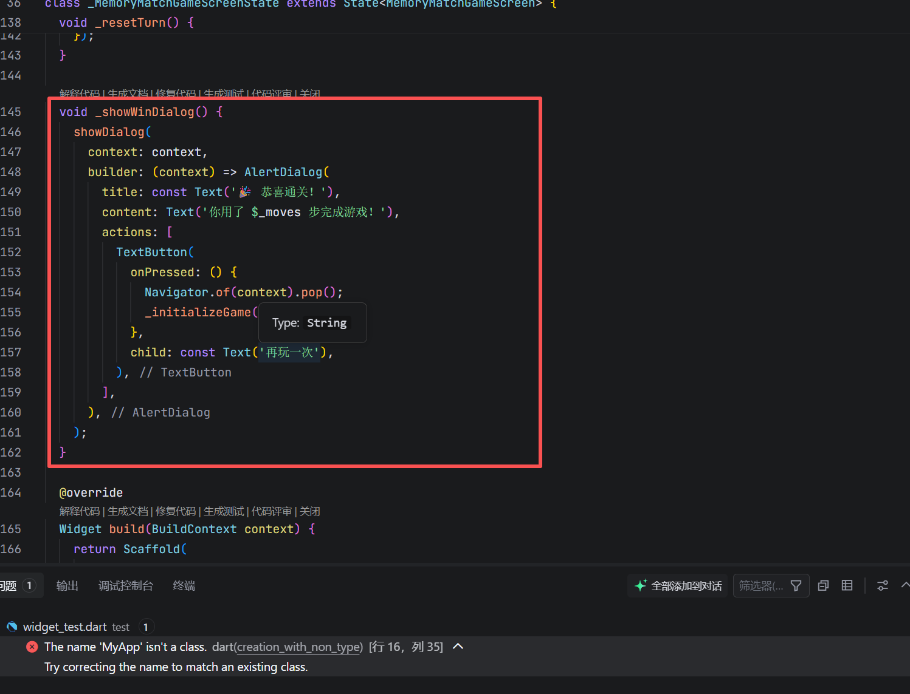Click the "test" folder label beside widget_test.dart
The width and height of the screenshot is (910, 694).
(120, 627)
